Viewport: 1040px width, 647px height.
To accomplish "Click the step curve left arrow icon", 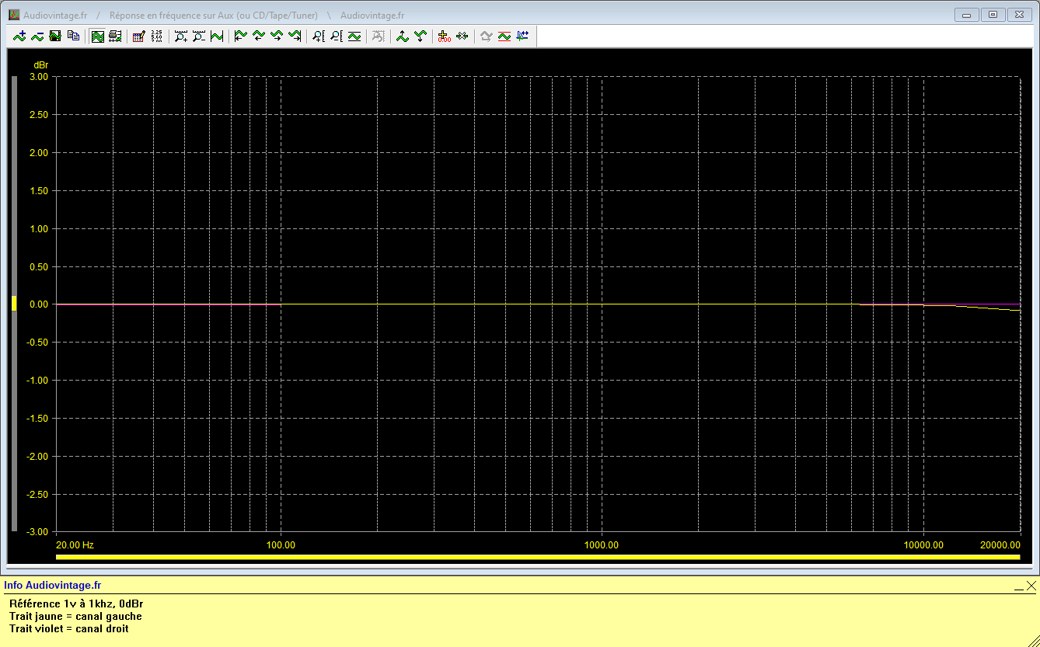I will coord(259,36).
